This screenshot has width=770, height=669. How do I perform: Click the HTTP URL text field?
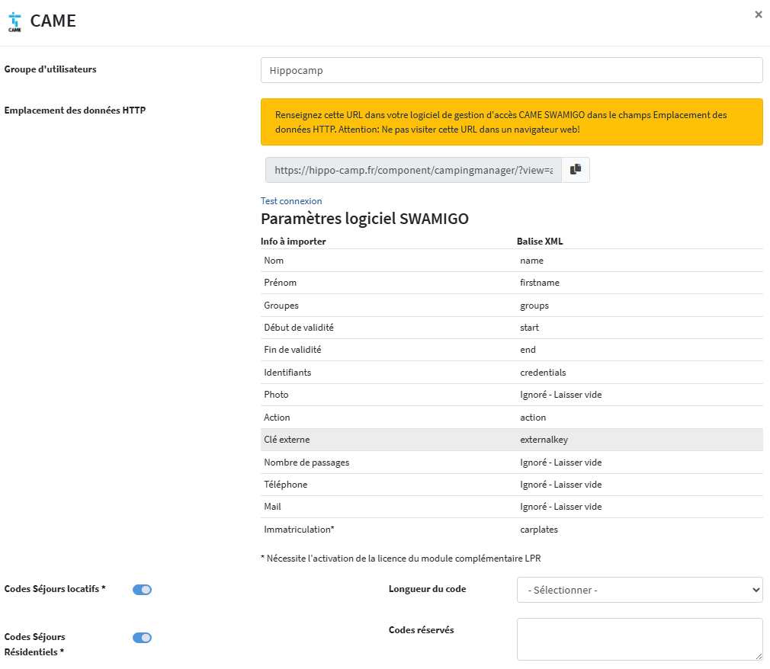pos(413,171)
